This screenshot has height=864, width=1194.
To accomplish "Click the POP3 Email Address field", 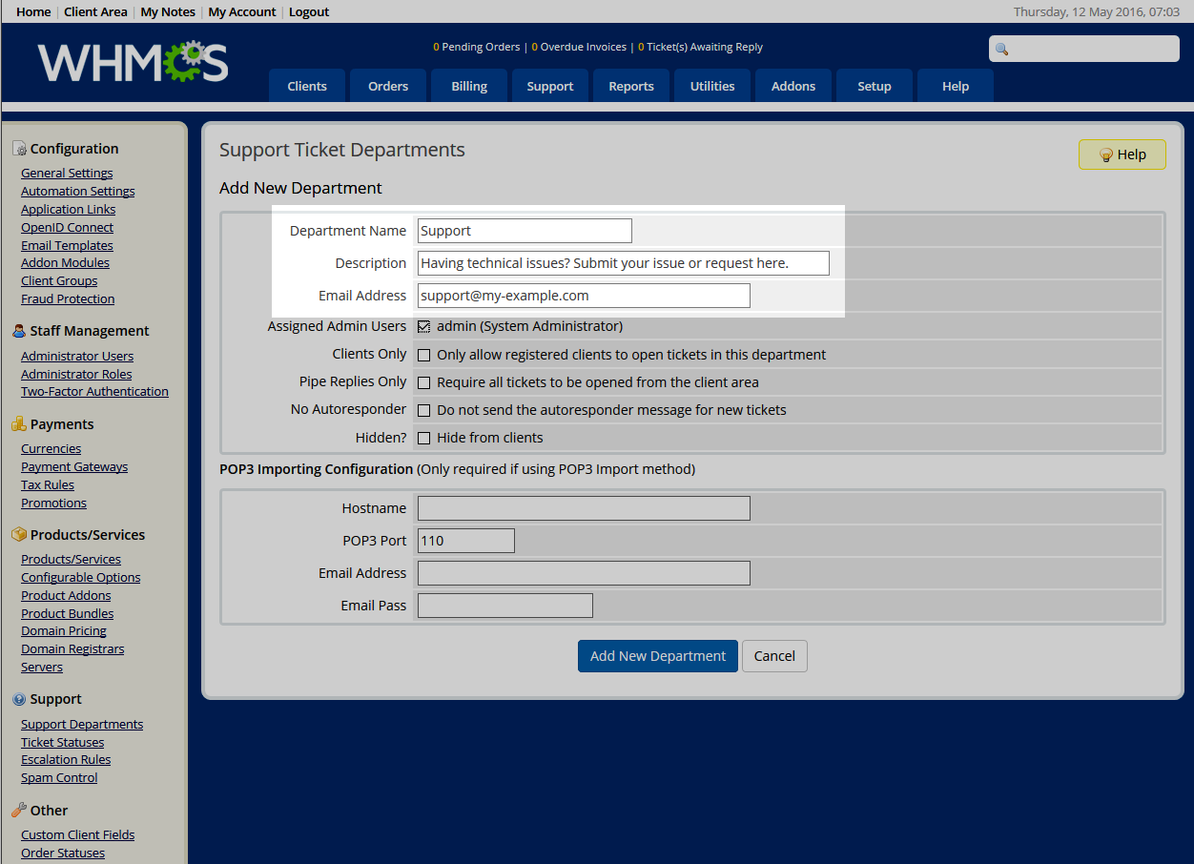I will click(584, 573).
